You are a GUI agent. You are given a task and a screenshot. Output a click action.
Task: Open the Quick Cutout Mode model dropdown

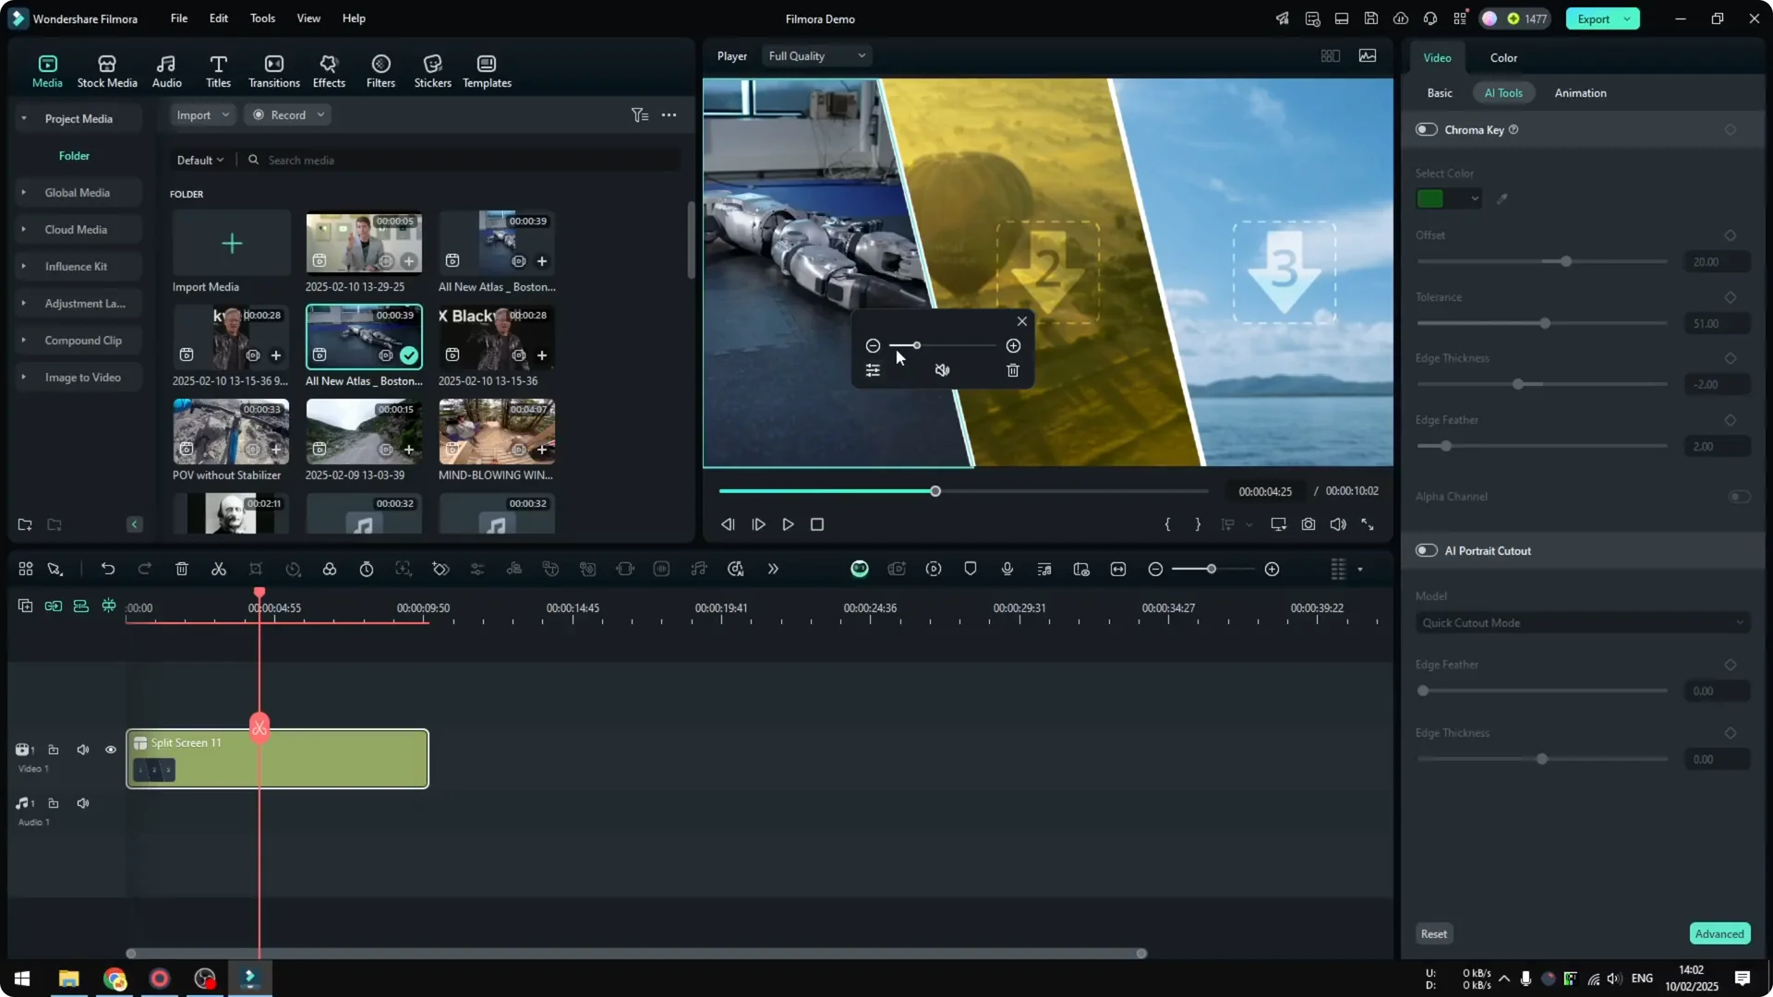(1582, 623)
